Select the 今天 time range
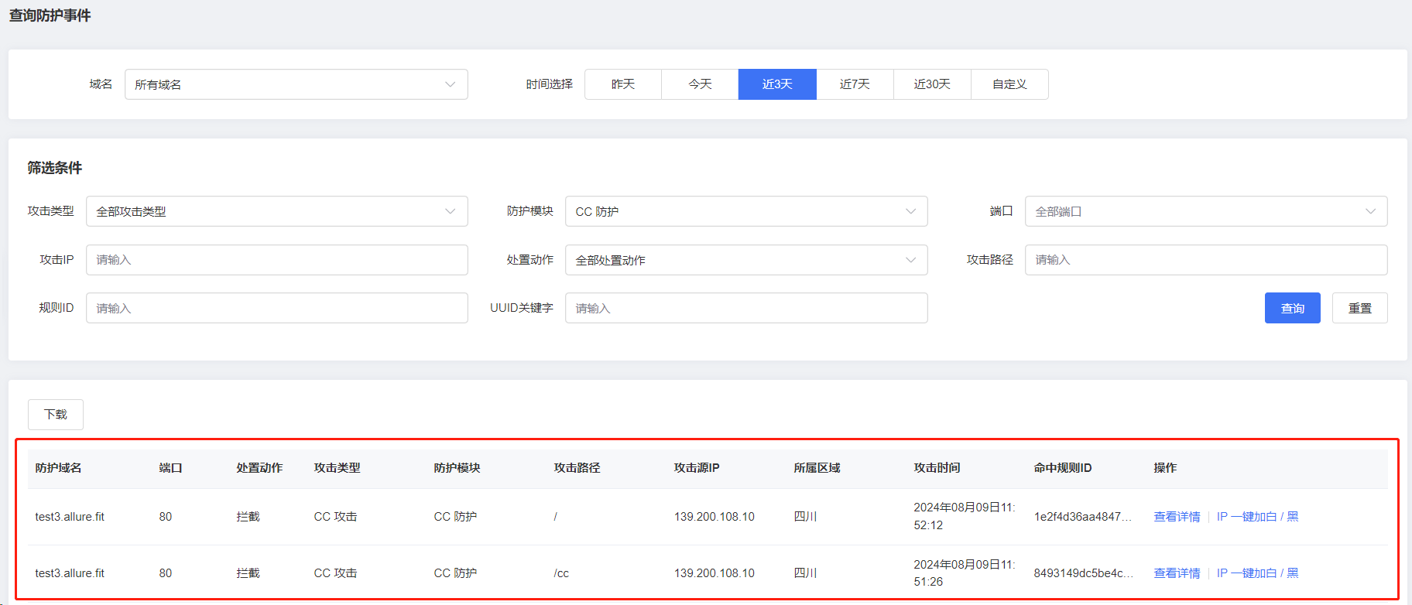This screenshot has height=605, width=1412. coord(700,84)
